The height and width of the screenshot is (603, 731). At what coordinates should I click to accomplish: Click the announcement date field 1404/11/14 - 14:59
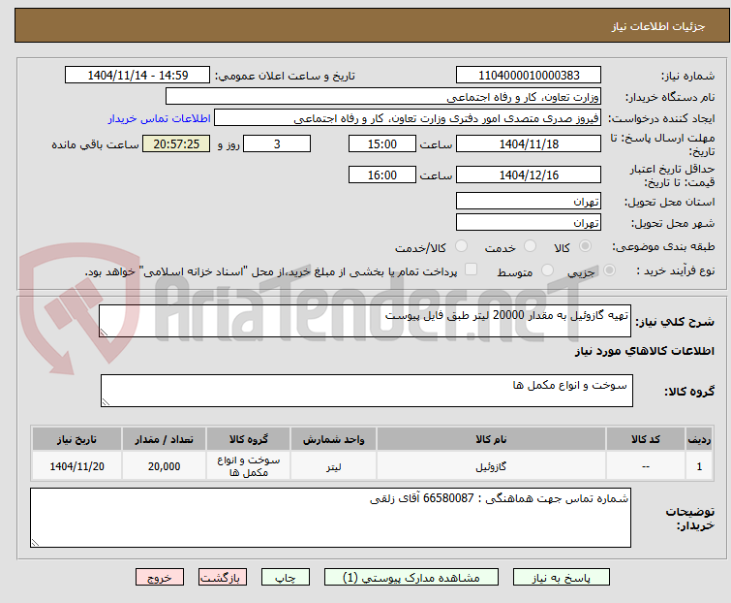[137, 76]
